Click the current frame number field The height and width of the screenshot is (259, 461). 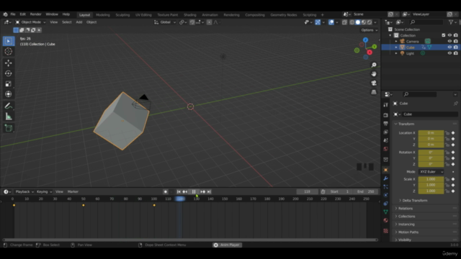308,192
